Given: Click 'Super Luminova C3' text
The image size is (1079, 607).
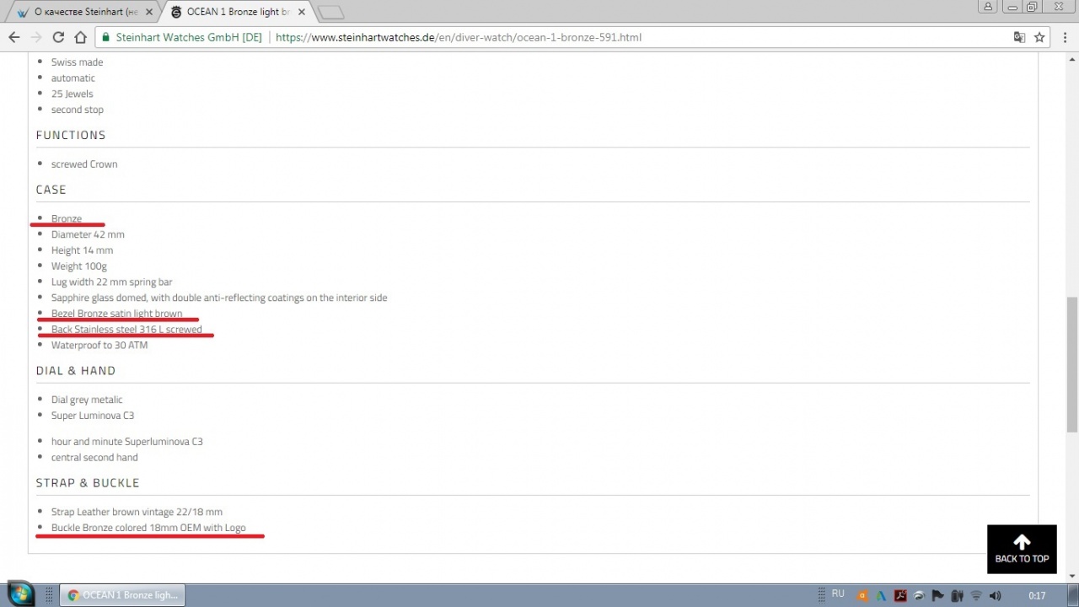Looking at the screenshot, I should pos(92,416).
